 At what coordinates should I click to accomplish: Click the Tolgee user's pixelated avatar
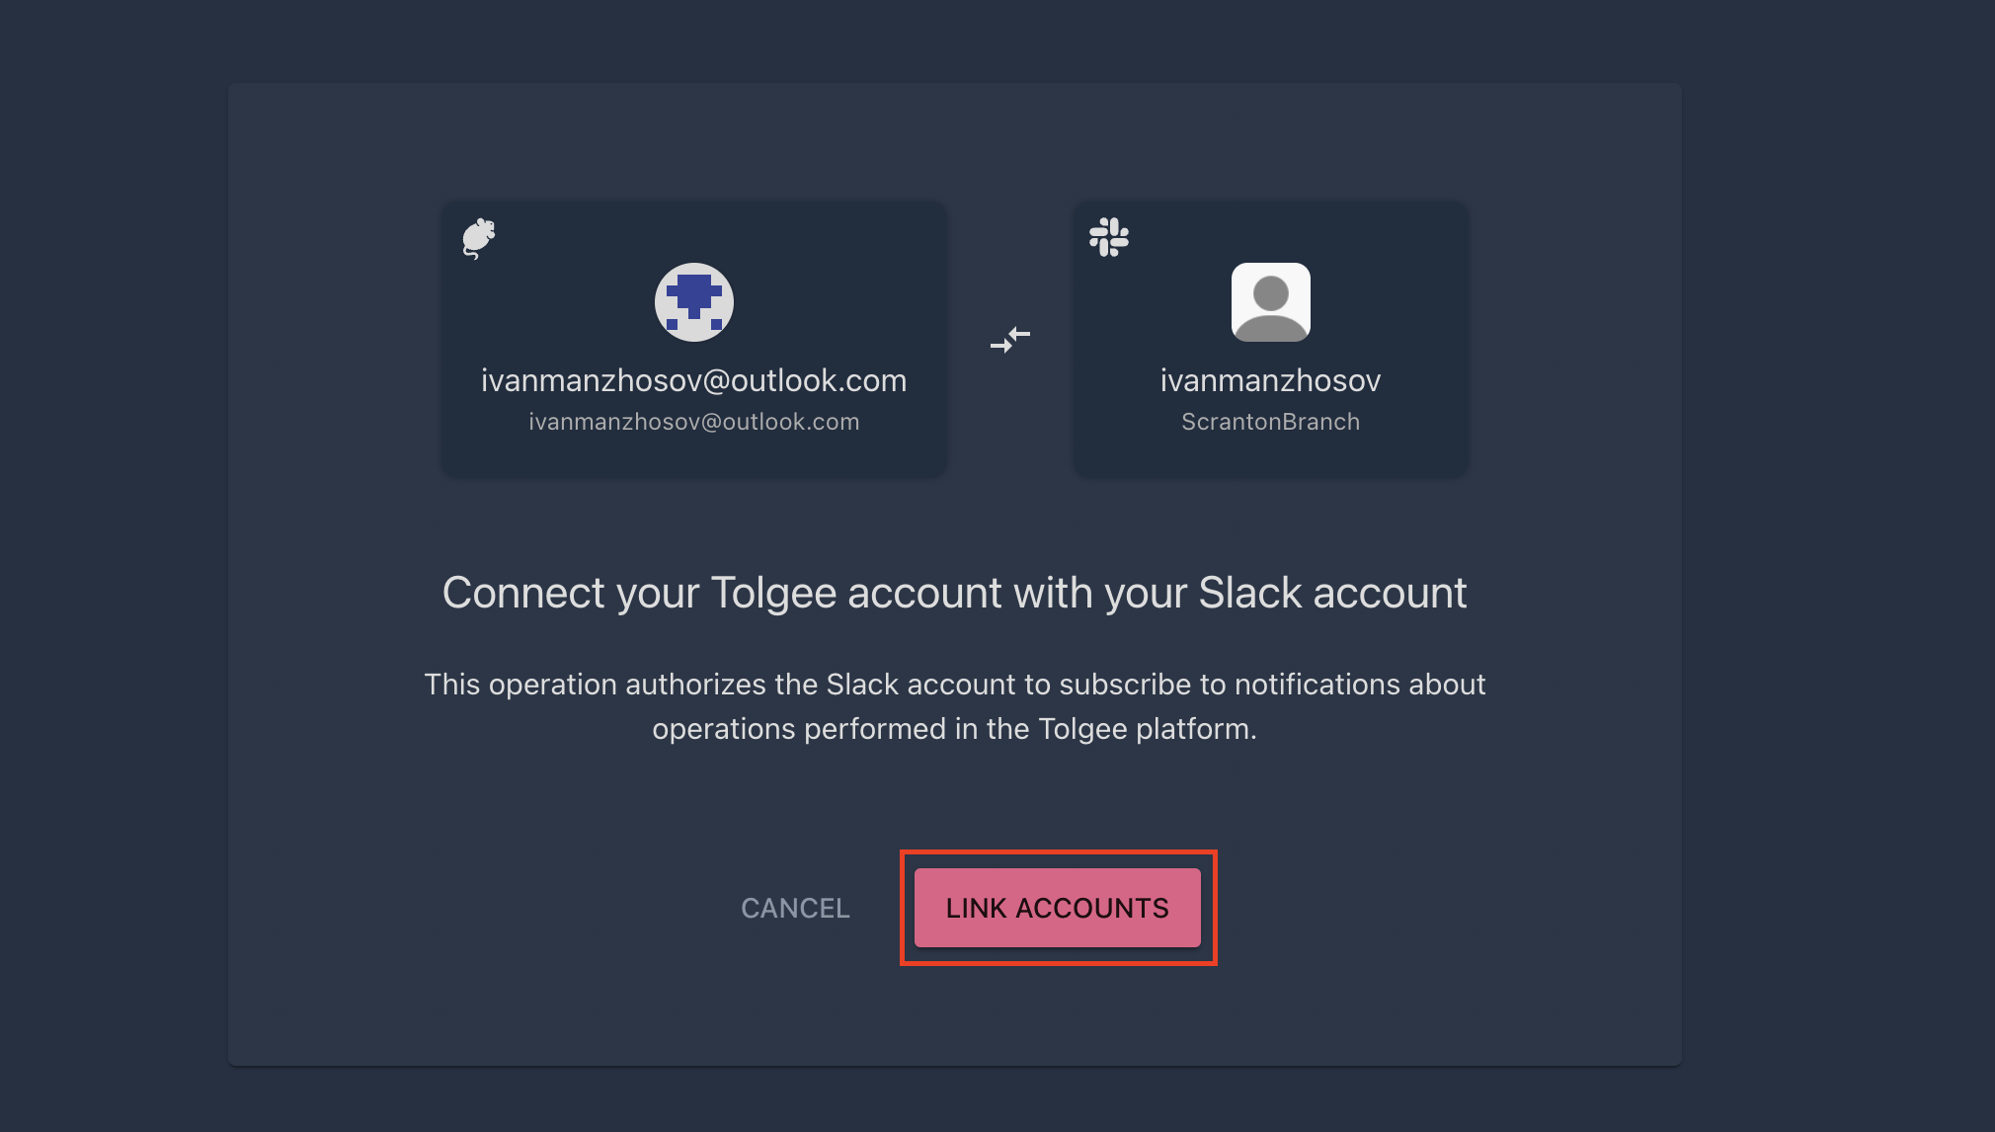click(694, 302)
